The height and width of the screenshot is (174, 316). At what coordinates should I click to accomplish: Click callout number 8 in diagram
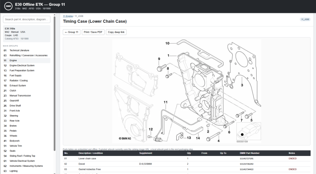(x=168, y=69)
